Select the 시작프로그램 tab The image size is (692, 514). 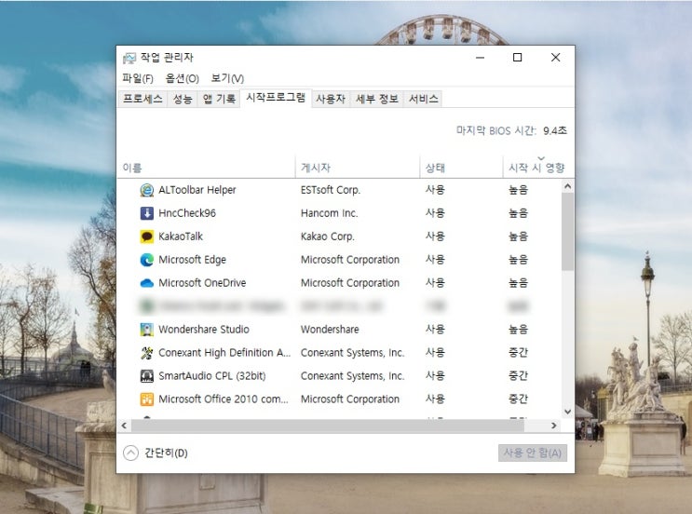[x=276, y=98]
